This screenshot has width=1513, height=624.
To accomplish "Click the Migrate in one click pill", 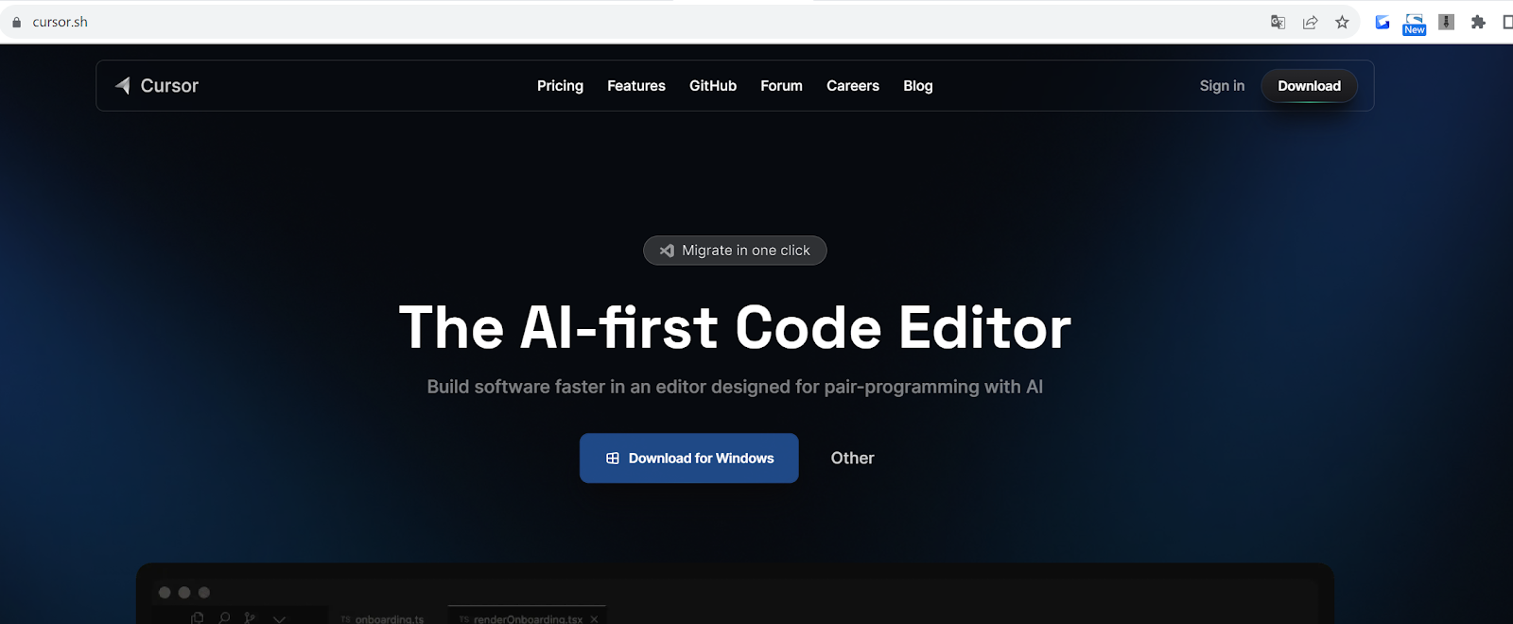I will point(735,251).
